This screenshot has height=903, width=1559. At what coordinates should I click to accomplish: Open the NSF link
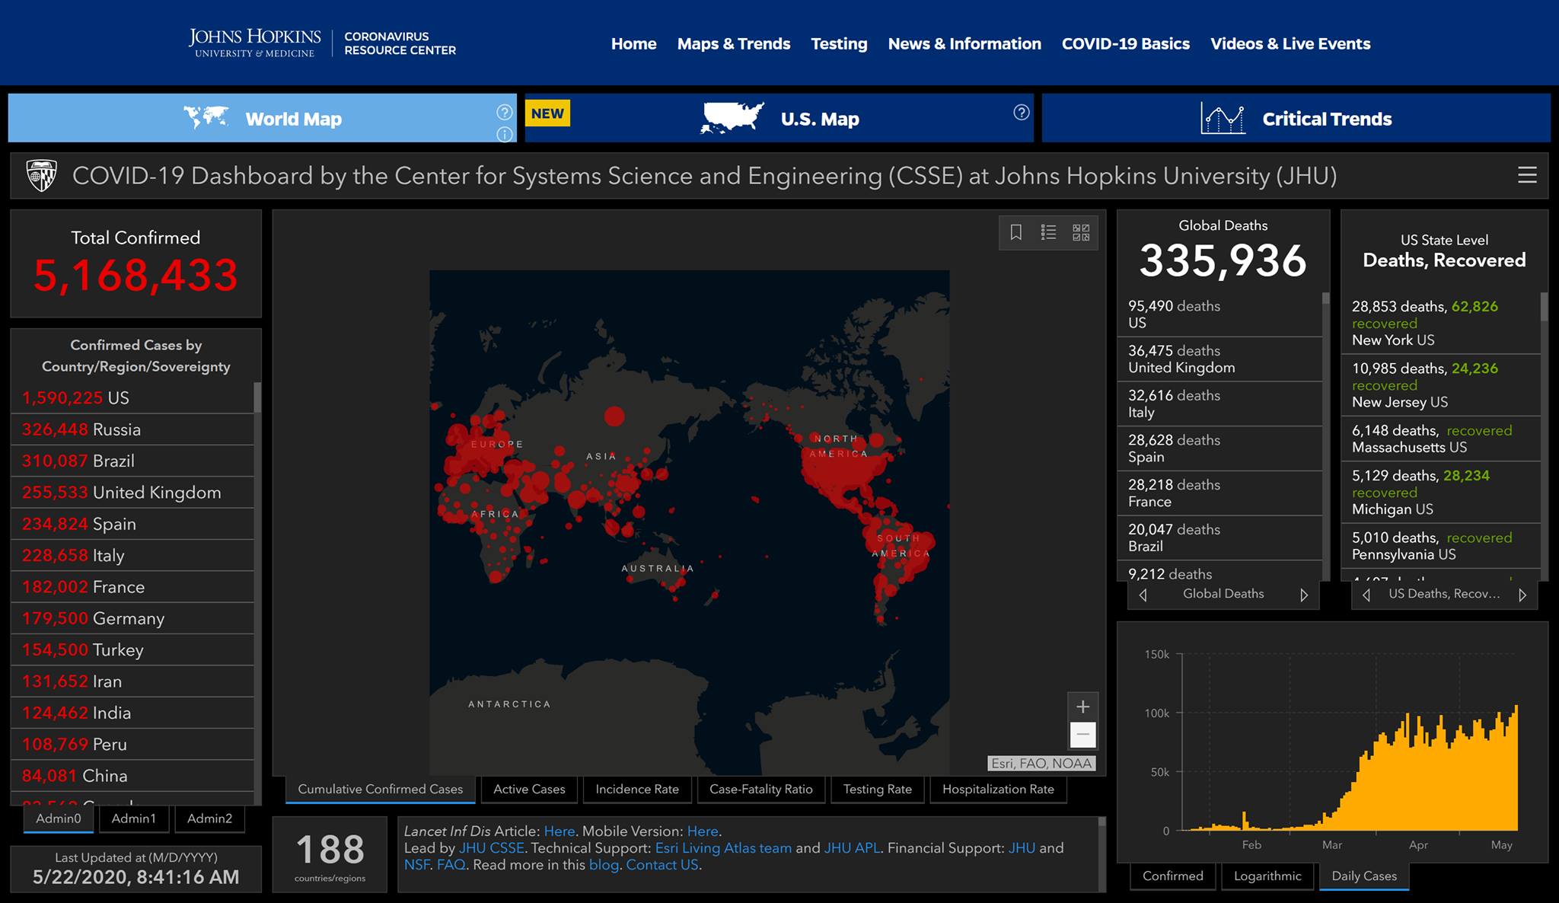tap(416, 865)
